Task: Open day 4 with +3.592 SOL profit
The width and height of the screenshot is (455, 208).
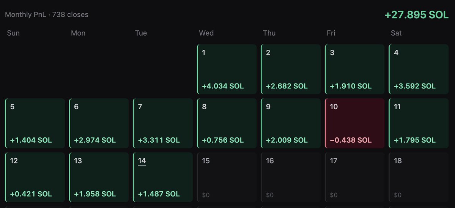Action: tap(419, 69)
